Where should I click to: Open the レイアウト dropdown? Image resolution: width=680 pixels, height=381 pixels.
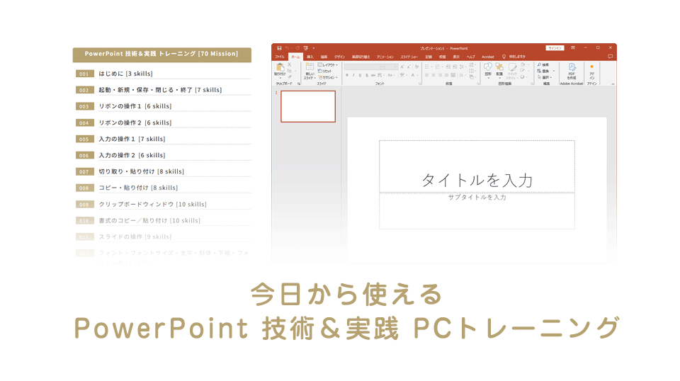coord(327,64)
